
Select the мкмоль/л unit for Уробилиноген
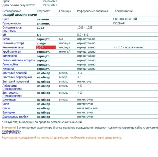pyautogui.click(x=65, y=52)
